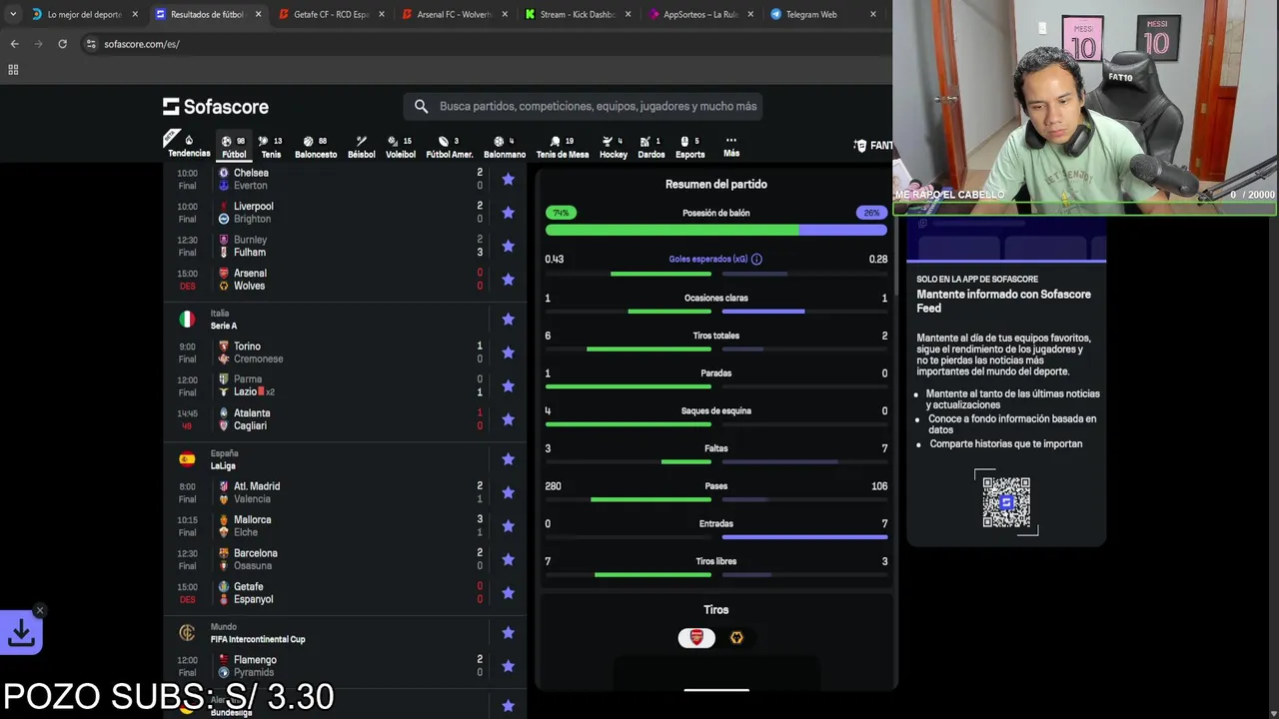Switch to AppSorteos tab
The width and height of the screenshot is (1279, 719).
700,14
